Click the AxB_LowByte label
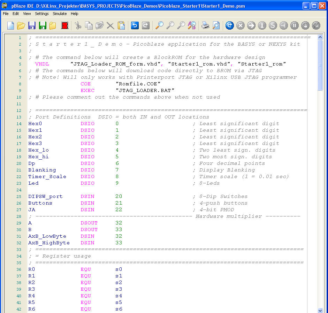The image size is (328, 313). tap(47, 236)
